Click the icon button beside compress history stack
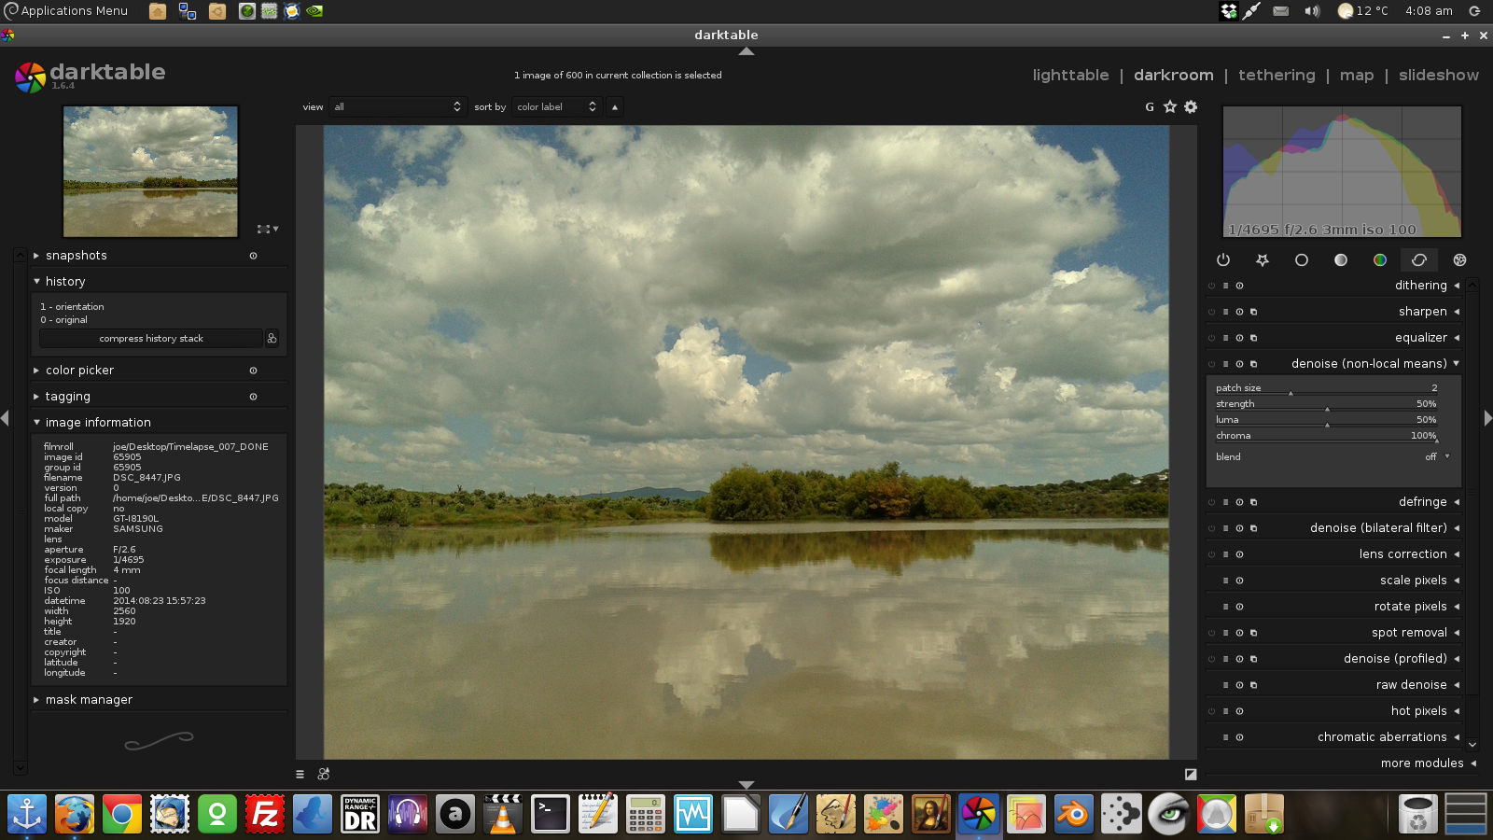 pyautogui.click(x=272, y=338)
